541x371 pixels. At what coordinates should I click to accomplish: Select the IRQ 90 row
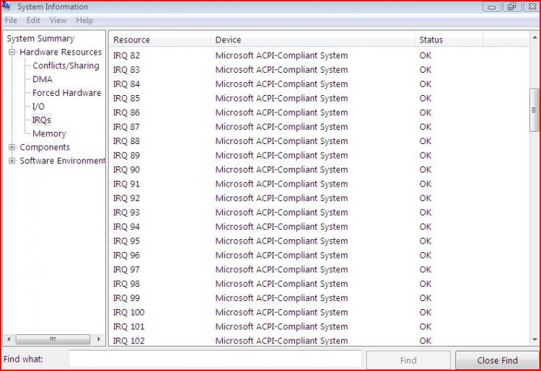[x=318, y=170]
